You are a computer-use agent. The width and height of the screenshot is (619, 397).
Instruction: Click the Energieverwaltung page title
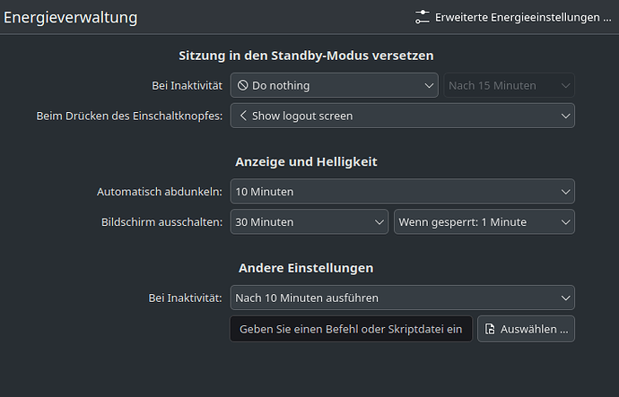tap(71, 18)
